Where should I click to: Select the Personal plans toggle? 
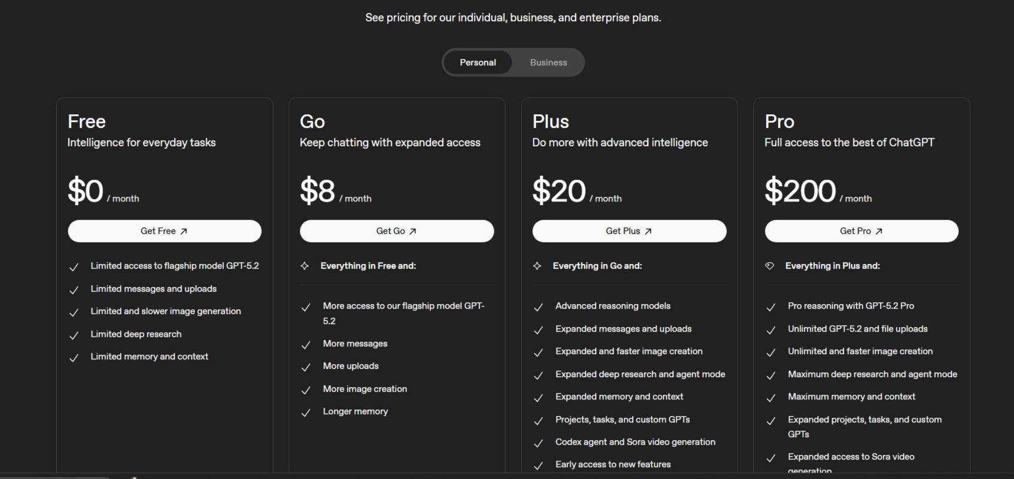click(477, 62)
